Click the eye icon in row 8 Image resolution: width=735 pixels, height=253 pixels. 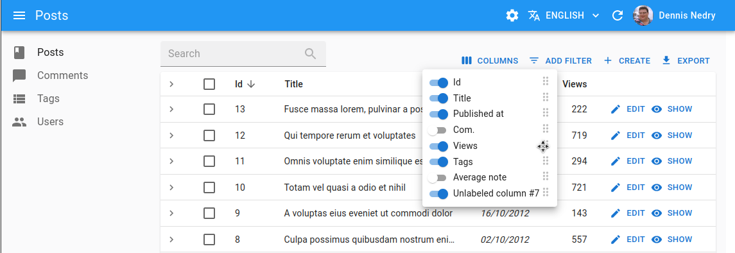657,240
